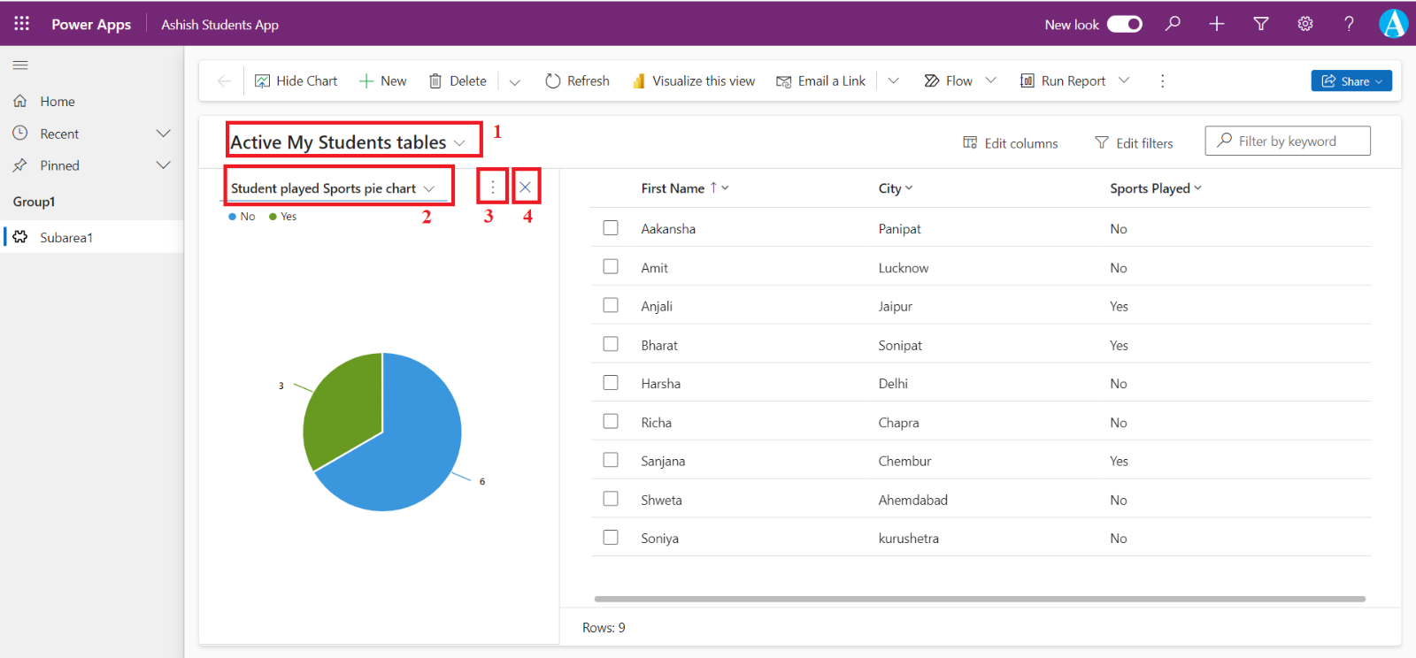Open the app launcher waffle icon
The height and width of the screenshot is (658, 1416).
coord(21,24)
